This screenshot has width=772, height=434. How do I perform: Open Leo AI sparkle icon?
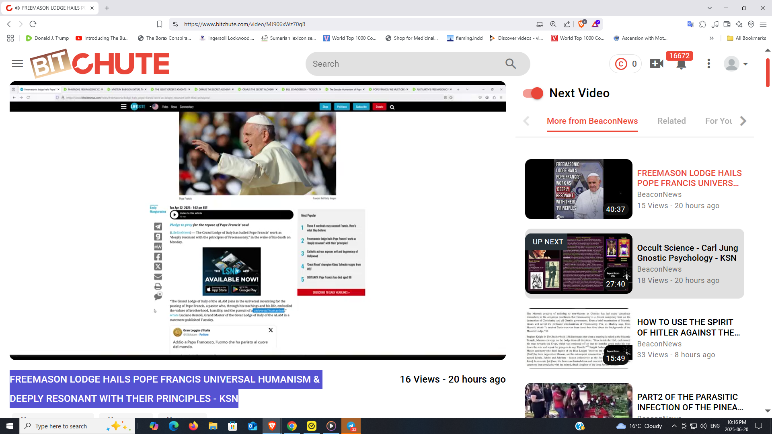tap(739, 24)
